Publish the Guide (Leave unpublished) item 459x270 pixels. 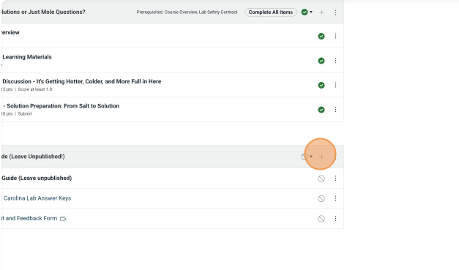pyautogui.click(x=321, y=179)
